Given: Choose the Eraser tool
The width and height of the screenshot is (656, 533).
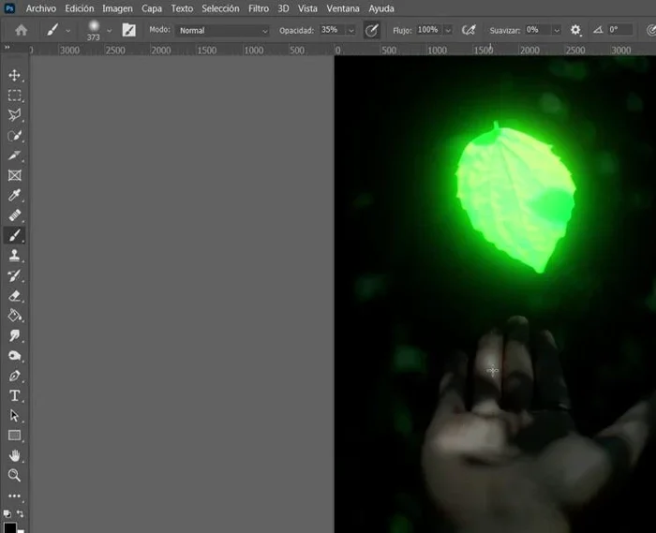Looking at the screenshot, I should (15, 296).
